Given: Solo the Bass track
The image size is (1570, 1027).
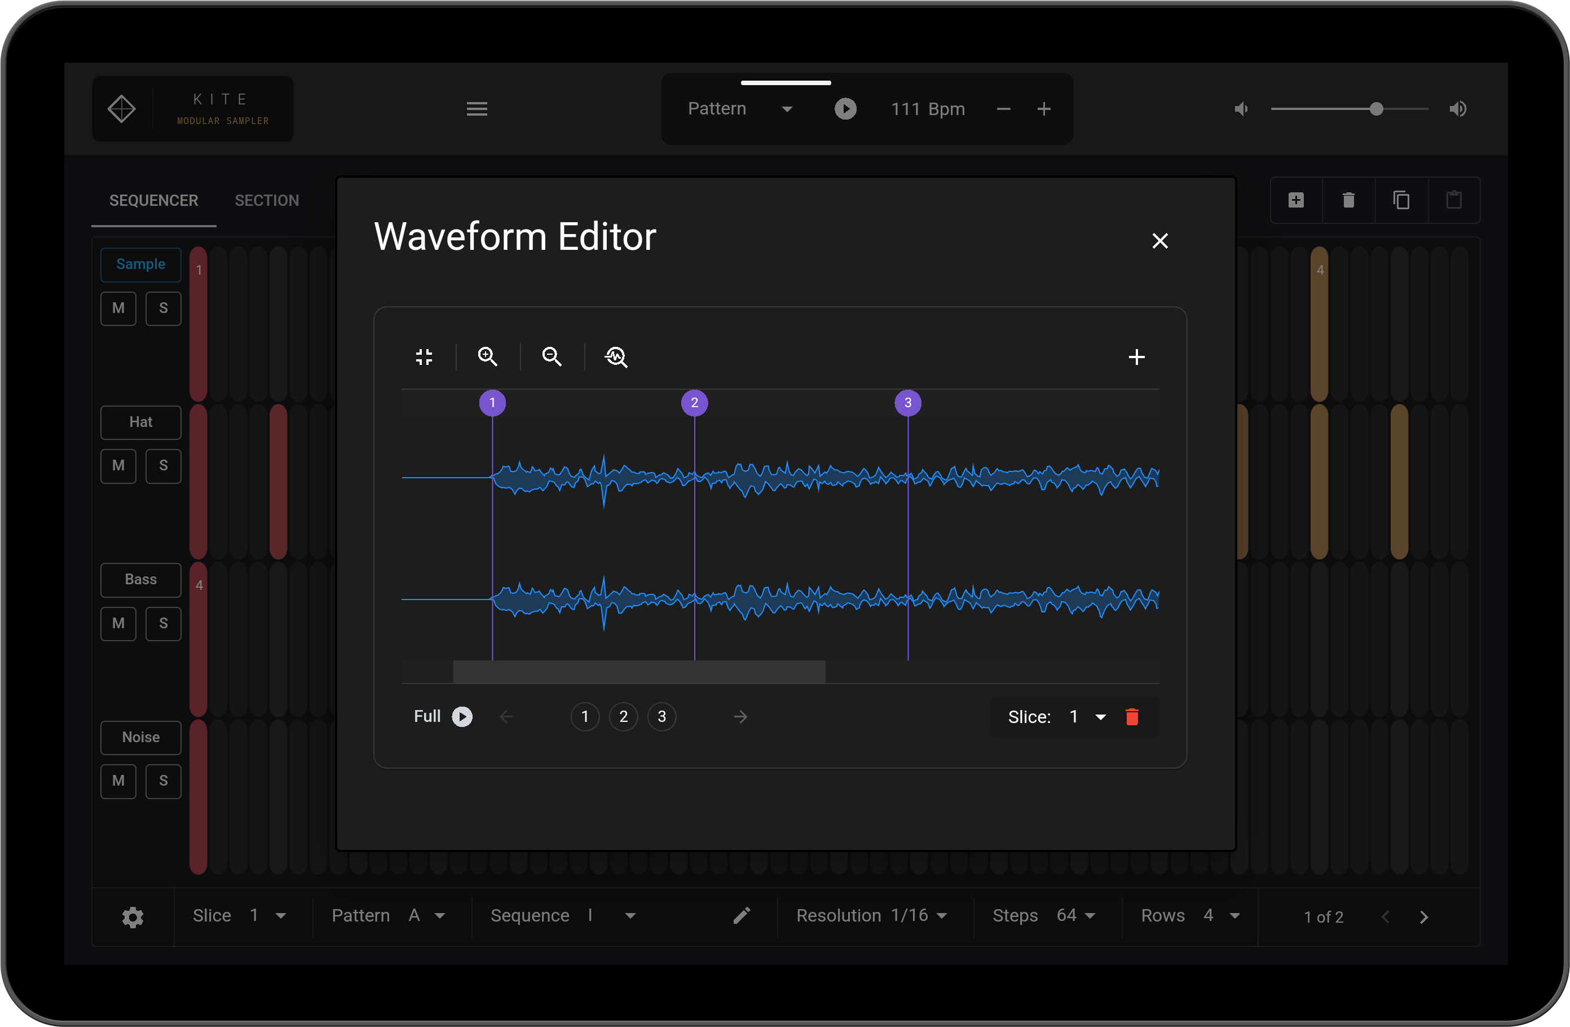Looking at the screenshot, I should [163, 623].
